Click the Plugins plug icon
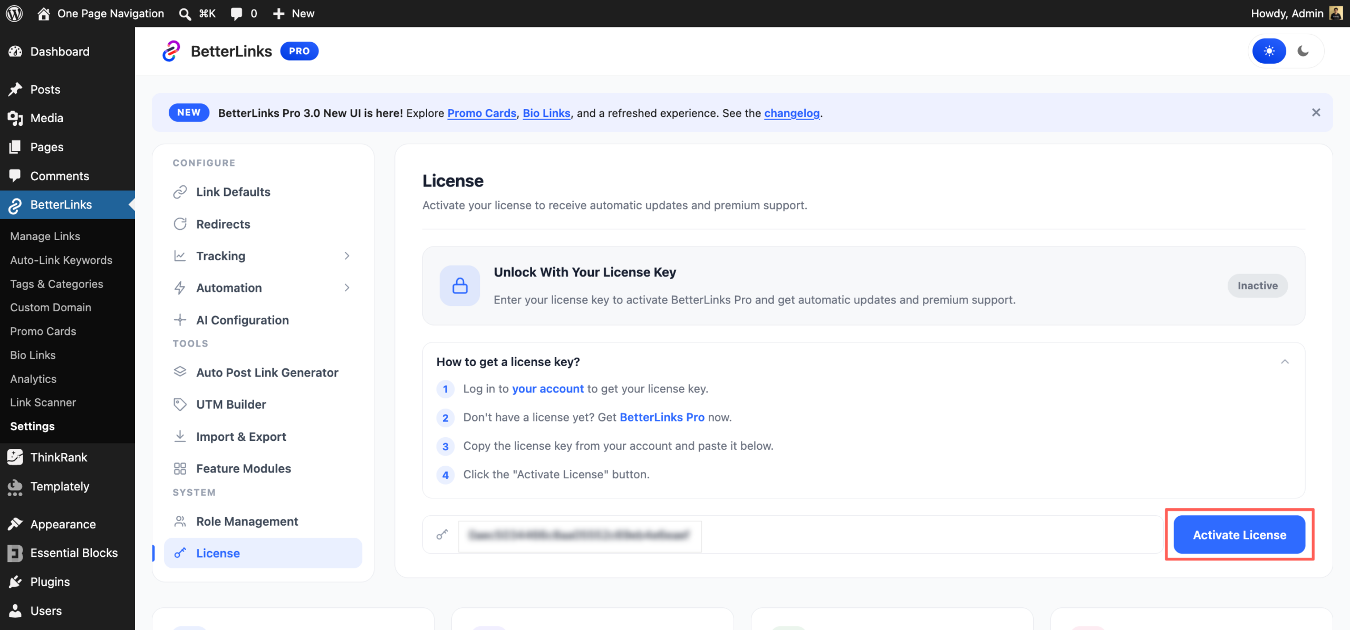Viewport: 1350px width, 630px height. tap(15, 582)
